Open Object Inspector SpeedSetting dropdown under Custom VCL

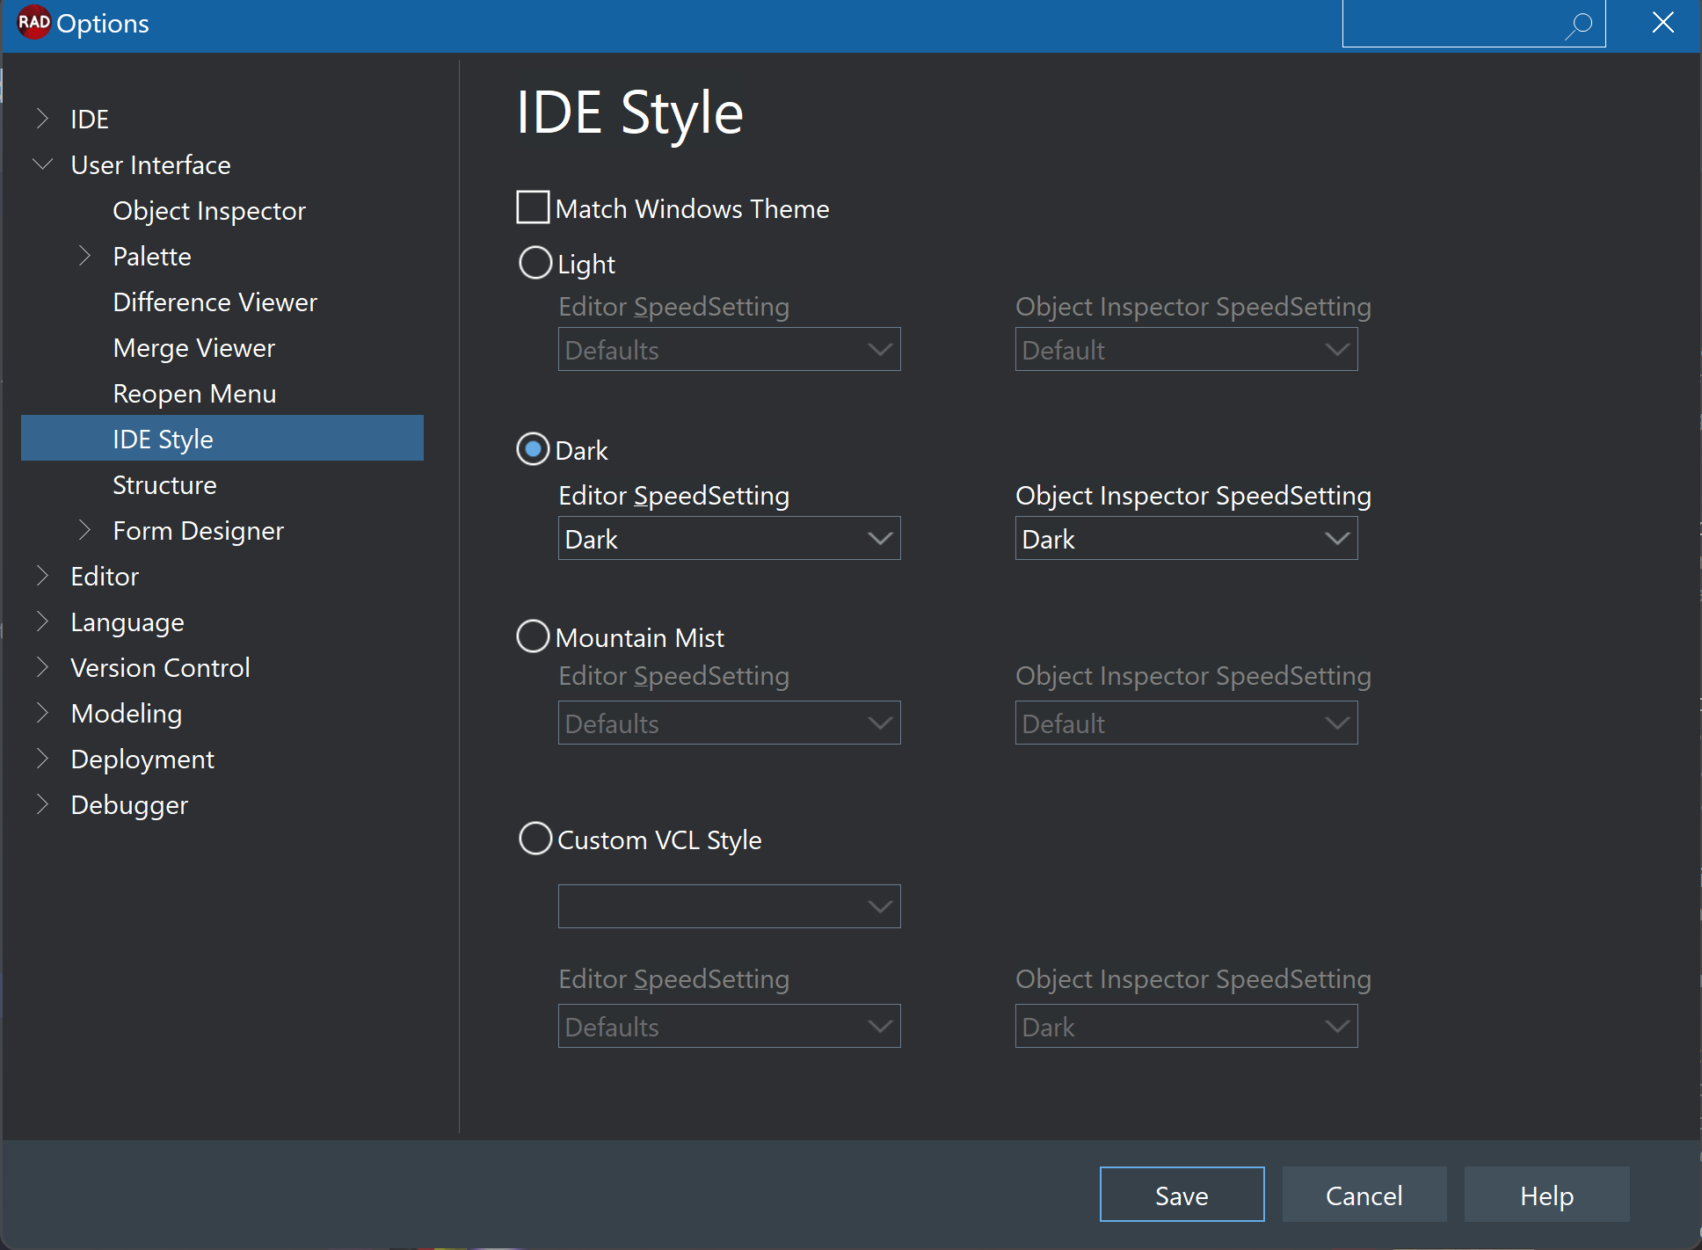pos(1186,1026)
